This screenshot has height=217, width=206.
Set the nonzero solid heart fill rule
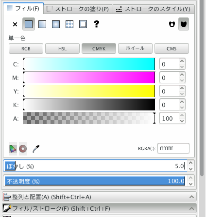coord(184,24)
